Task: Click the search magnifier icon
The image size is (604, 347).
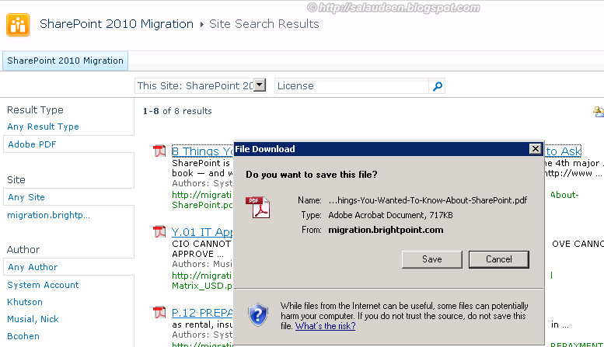Action: coord(437,86)
